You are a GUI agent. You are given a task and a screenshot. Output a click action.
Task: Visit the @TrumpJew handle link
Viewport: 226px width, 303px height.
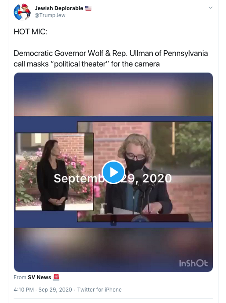pos(50,15)
